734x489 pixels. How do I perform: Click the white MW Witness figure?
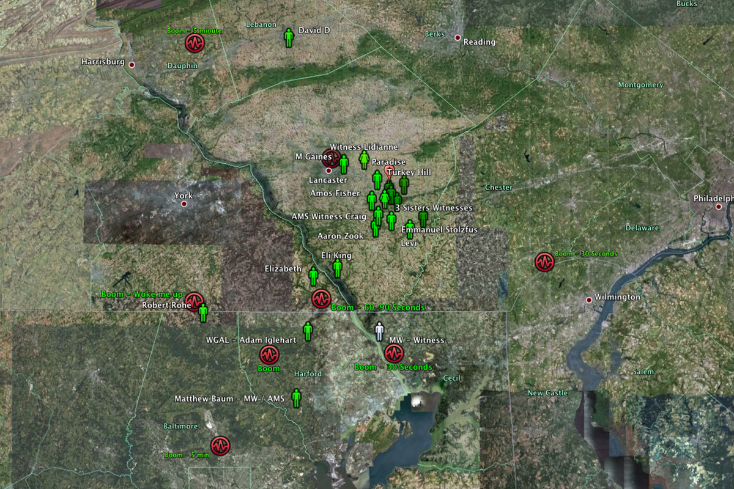[380, 331]
